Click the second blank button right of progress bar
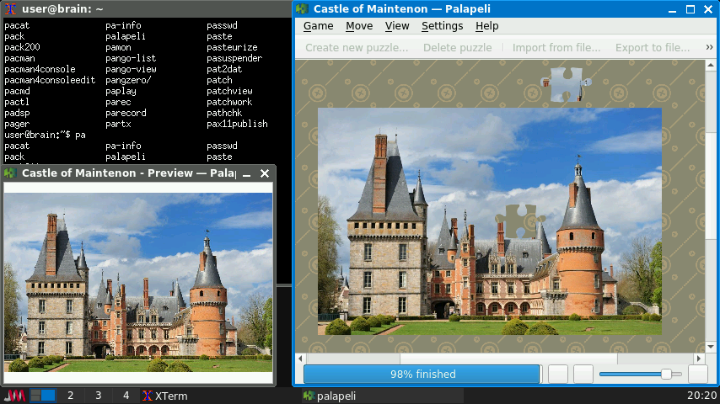This screenshot has height=404, width=720. 583,375
